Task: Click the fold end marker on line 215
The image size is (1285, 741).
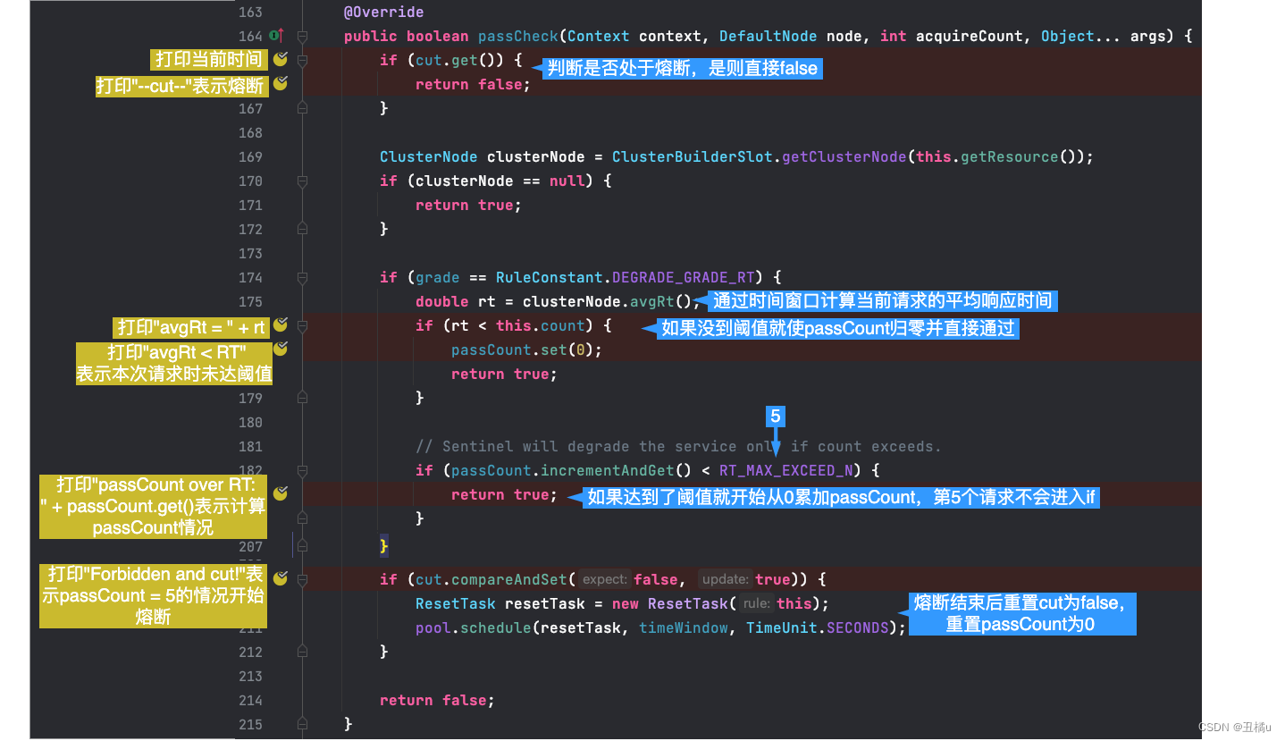Action: click(x=302, y=724)
